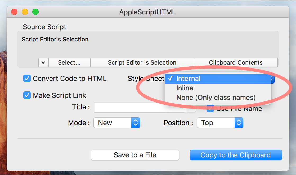Image resolution: width=296 pixels, height=175 pixels.
Task: Click Save to a File
Action: (x=135, y=155)
